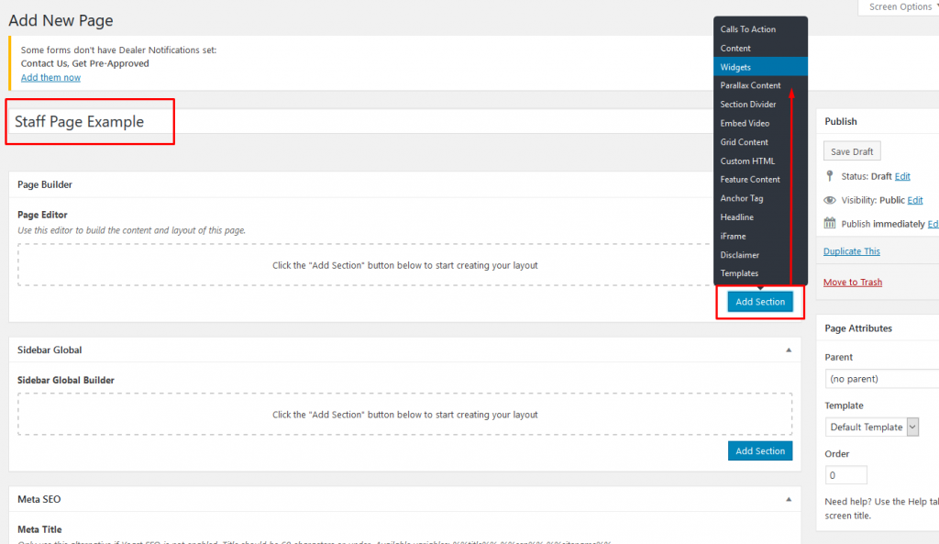Click the Publish panel heading
This screenshot has height=544, width=939.
(841, 121)
